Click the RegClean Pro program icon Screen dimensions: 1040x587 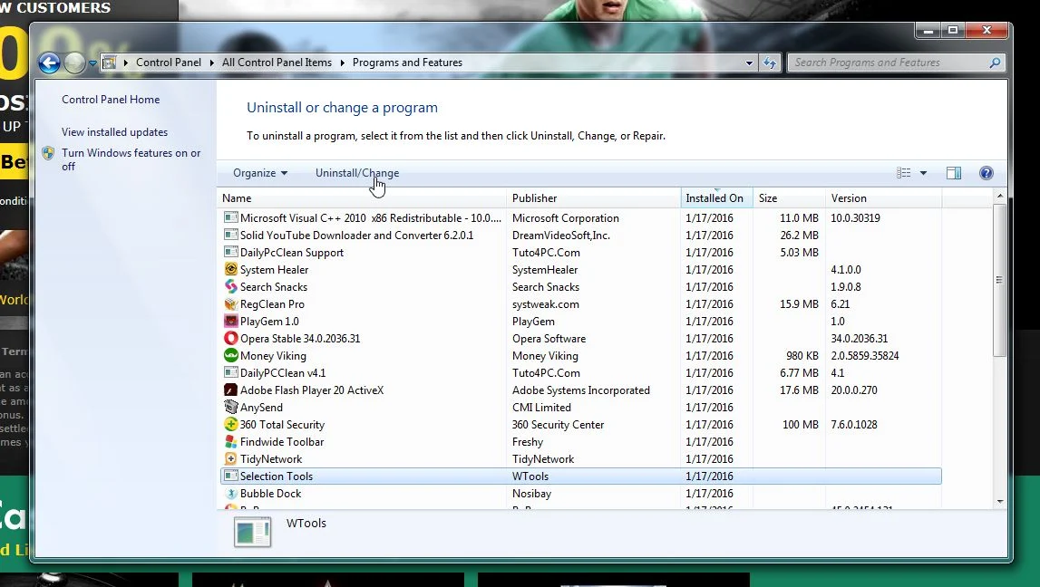[231, 303]
